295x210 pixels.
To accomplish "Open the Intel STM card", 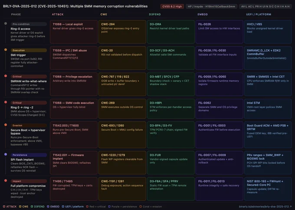I will point(268,109).
